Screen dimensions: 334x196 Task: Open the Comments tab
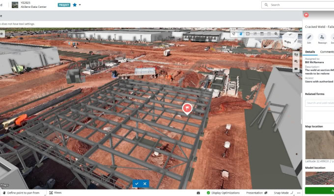[x=327, y=51]
